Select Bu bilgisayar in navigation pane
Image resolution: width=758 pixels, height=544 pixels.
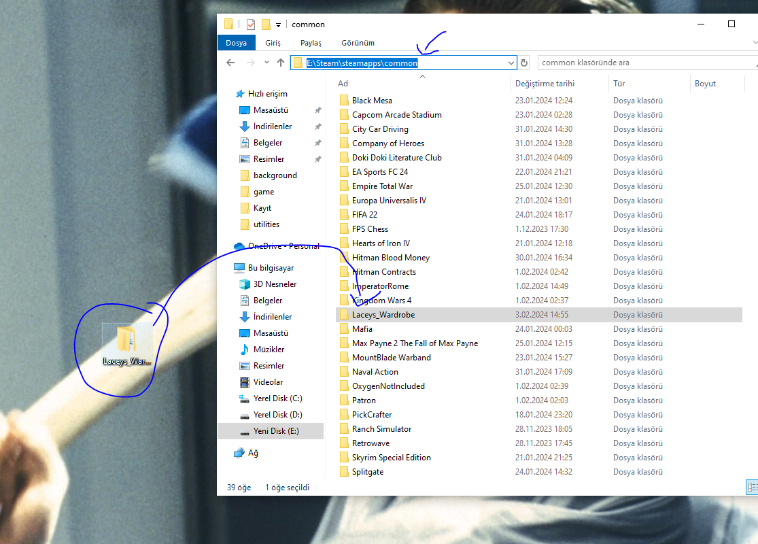tap(264, 268)
